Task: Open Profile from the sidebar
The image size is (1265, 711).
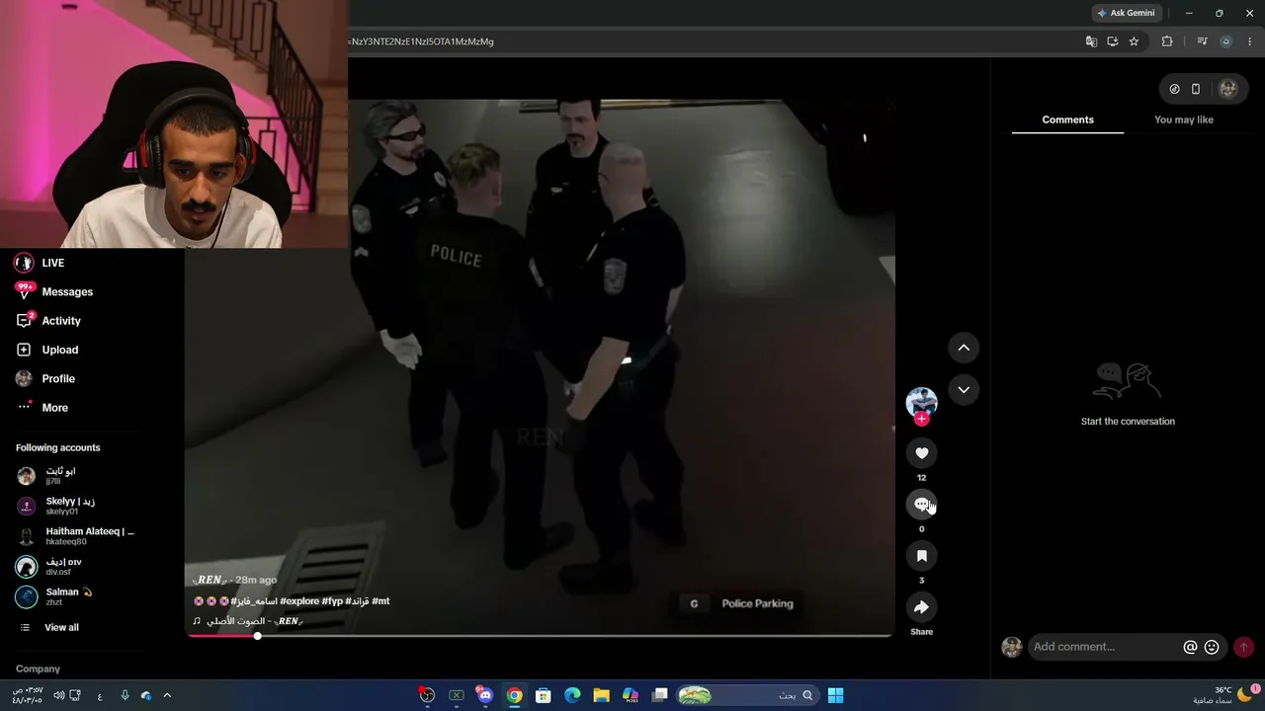Action: (46, 378)
